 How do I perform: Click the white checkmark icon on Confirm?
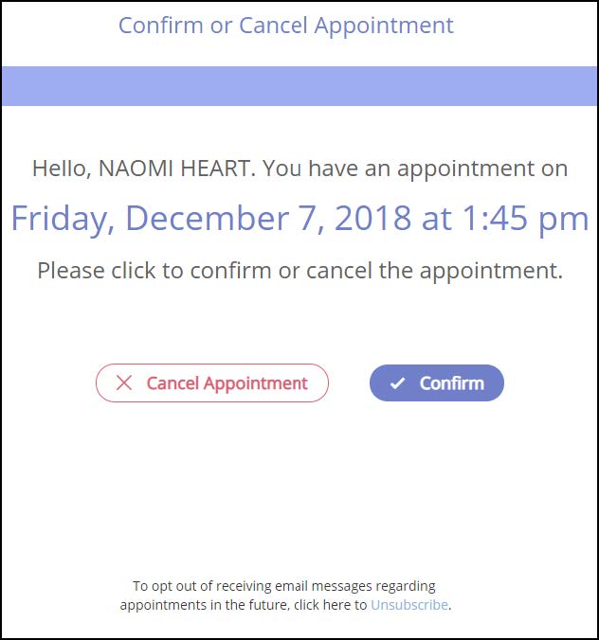coord(397,383)
